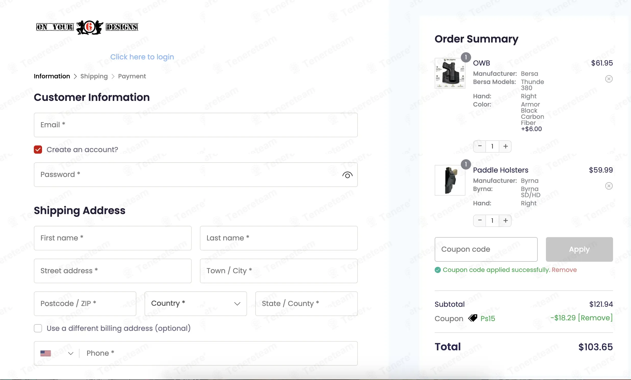
Task: Click the green coupon success checkmark icon
Action: pyautogui.click(x=437, y=270)
